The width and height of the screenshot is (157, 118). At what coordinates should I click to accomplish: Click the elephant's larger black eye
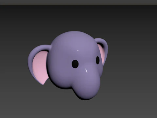(x=75, y=64)
